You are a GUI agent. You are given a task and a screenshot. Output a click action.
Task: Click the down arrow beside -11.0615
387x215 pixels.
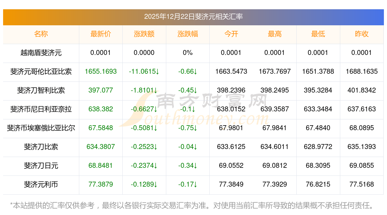[x=157, y=72]
